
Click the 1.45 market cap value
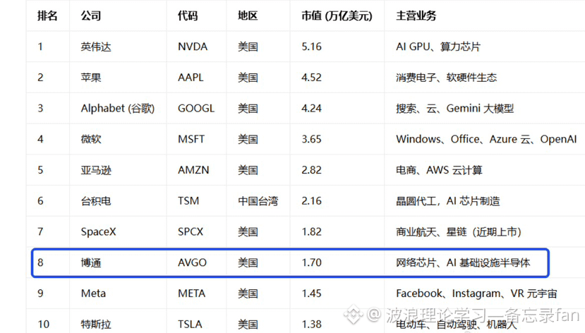(x=311, y=293)
